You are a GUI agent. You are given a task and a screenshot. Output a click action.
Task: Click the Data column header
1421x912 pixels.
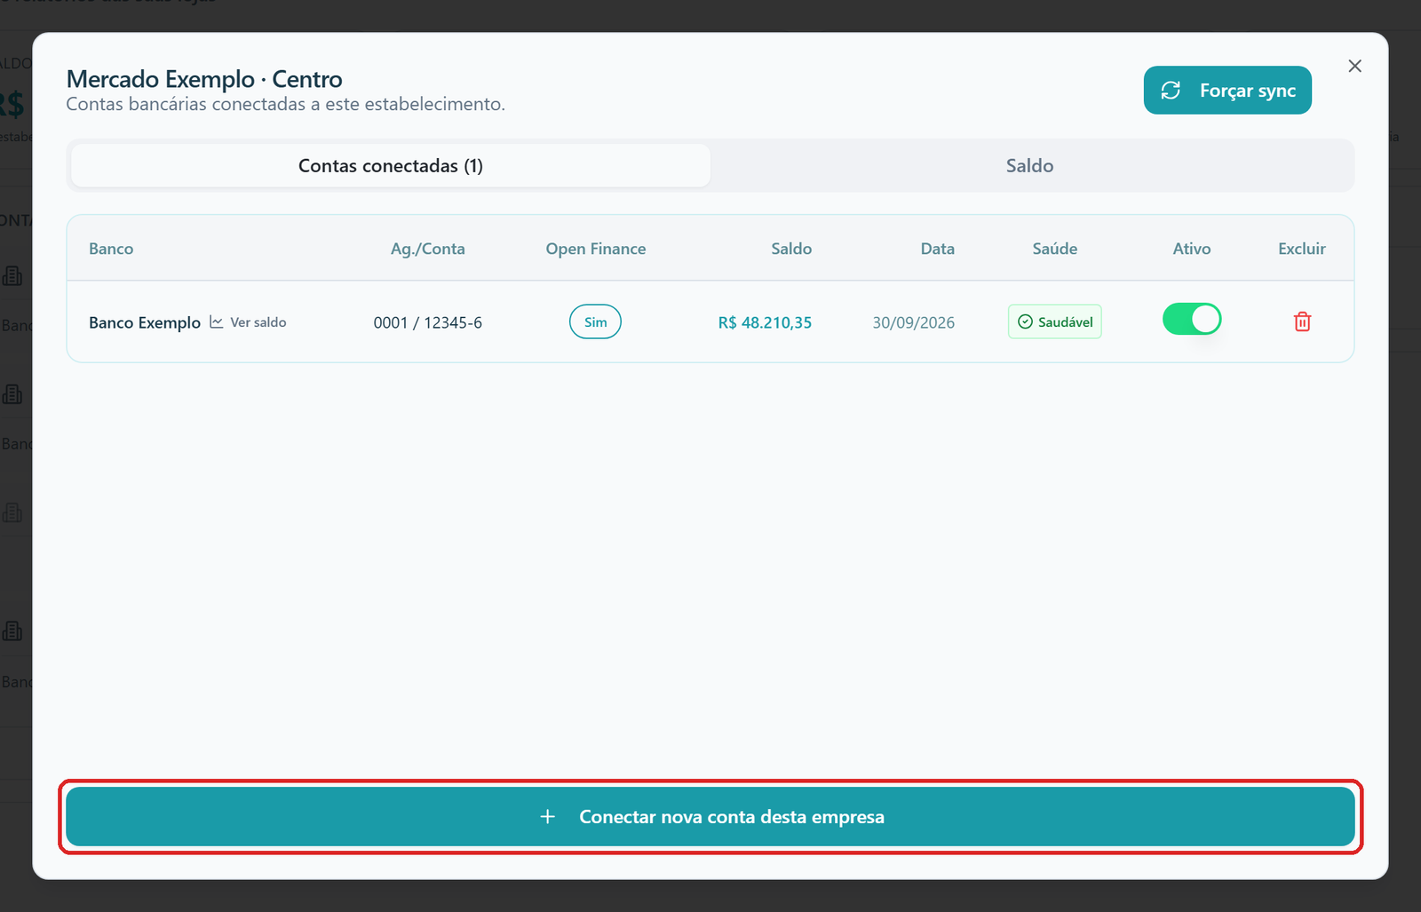[938, 249]
